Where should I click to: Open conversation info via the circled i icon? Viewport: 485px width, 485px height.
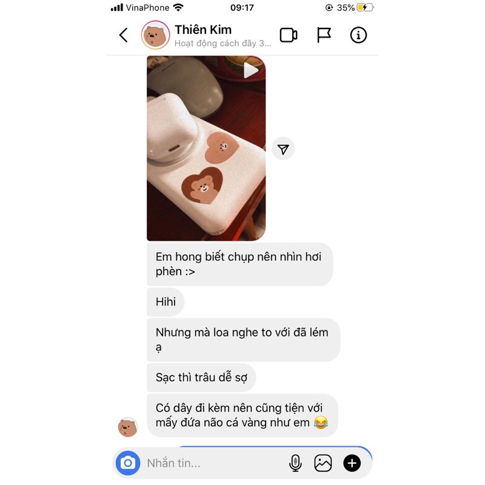358,35
